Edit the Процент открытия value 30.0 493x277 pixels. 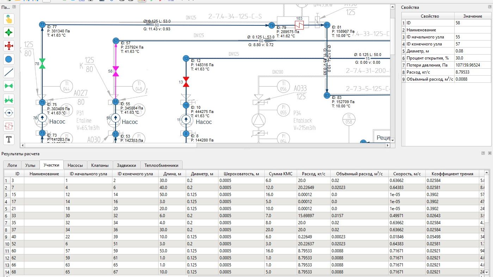coord(473,58)
